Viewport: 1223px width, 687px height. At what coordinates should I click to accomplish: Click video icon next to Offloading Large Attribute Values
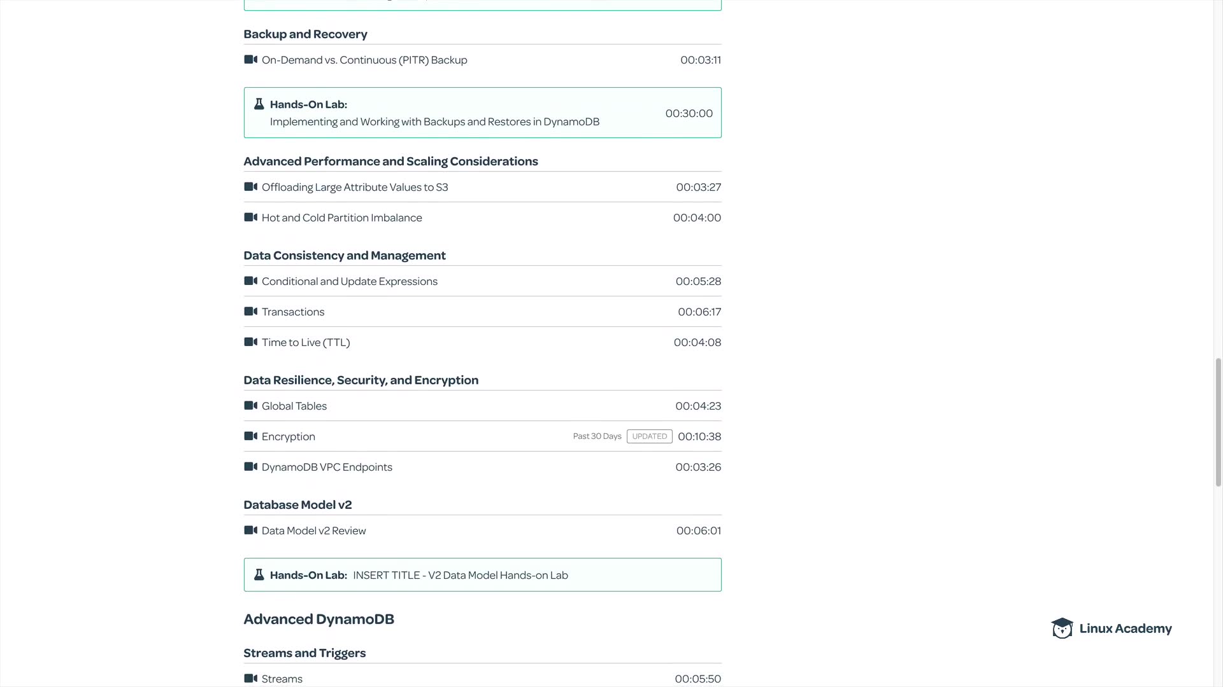[x=250, y=187]
